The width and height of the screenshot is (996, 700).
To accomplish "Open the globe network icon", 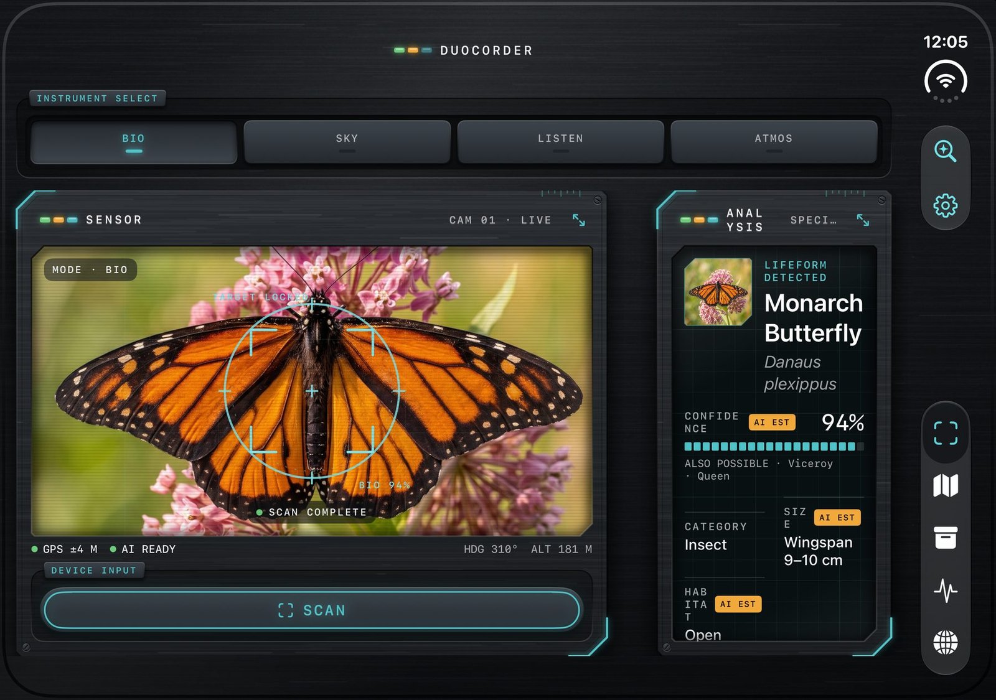I will point(946,642).
